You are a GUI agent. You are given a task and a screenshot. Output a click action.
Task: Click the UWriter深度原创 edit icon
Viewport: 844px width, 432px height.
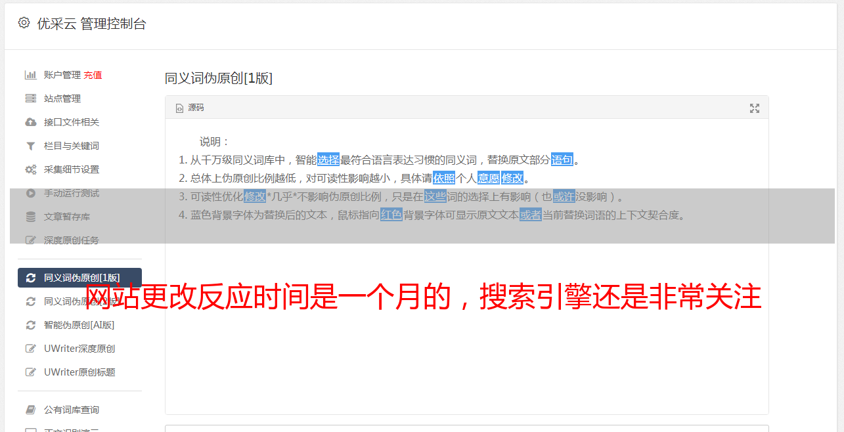click(x=30, y=349)
